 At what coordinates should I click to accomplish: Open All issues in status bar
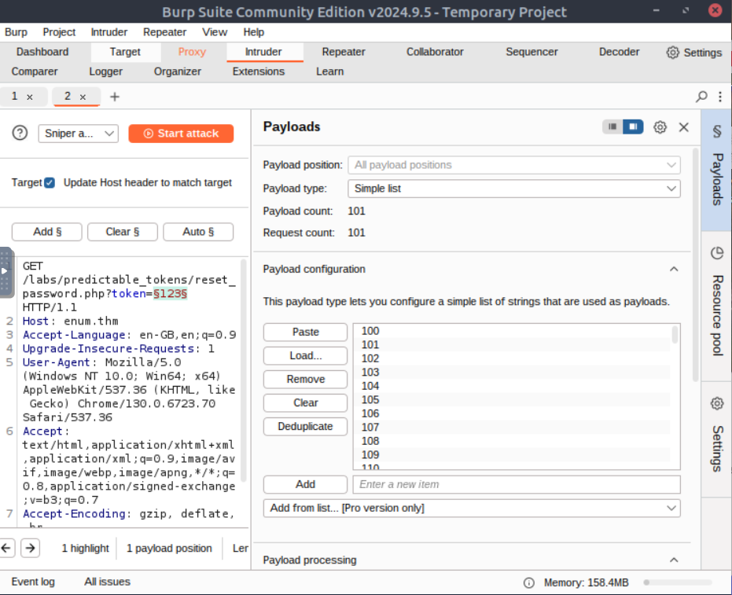pos(107,582)
